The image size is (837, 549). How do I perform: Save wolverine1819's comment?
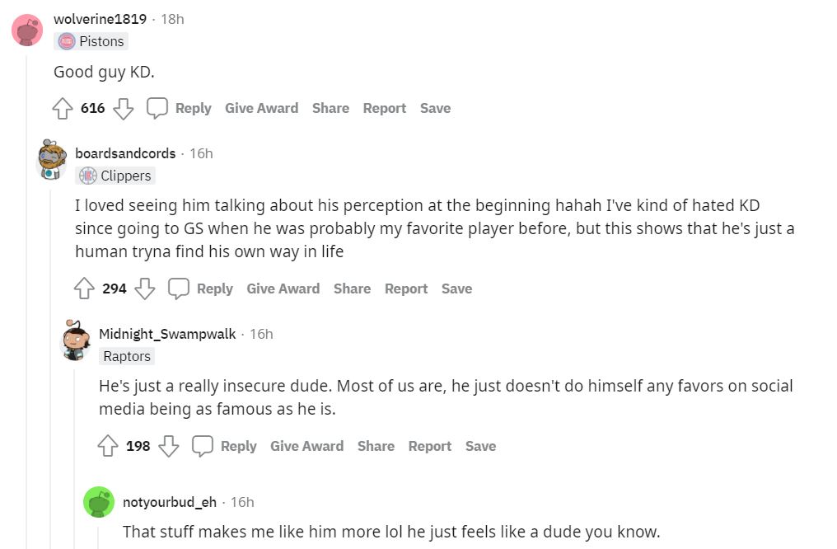(x=435, y=108)
